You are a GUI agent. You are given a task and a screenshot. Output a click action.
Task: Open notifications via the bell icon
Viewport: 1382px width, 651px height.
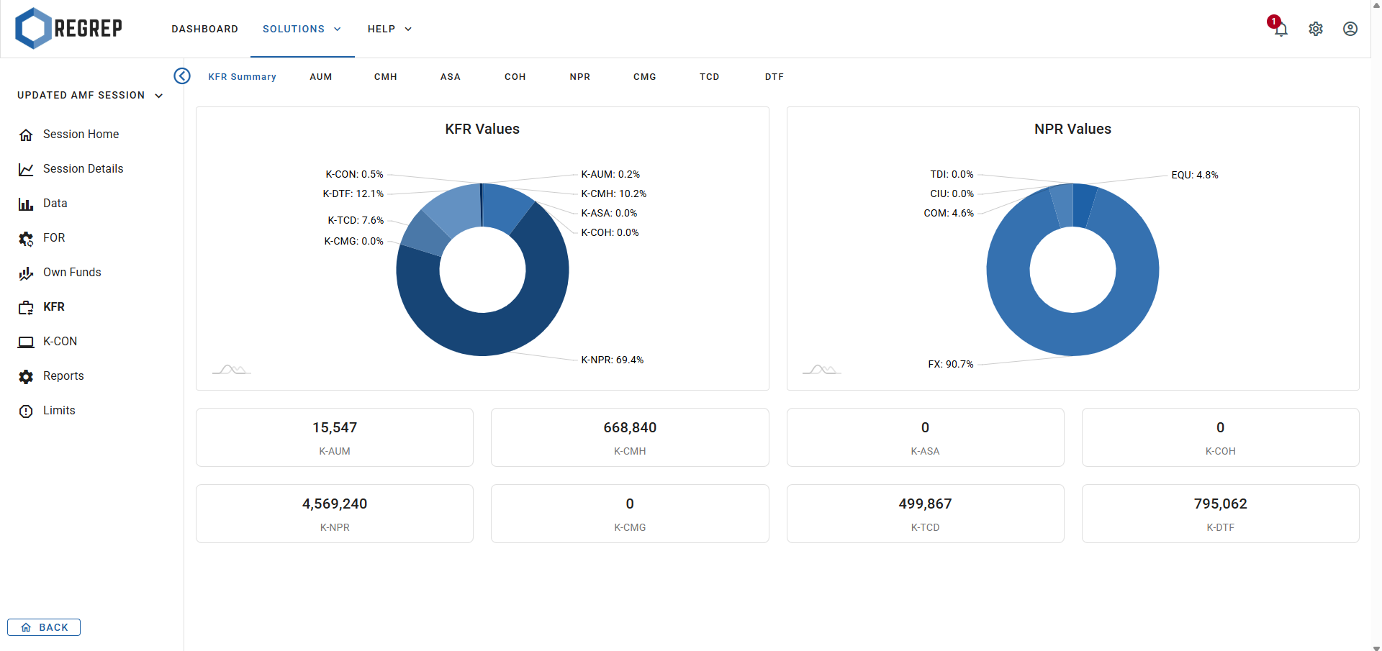tap(1281, 29)
